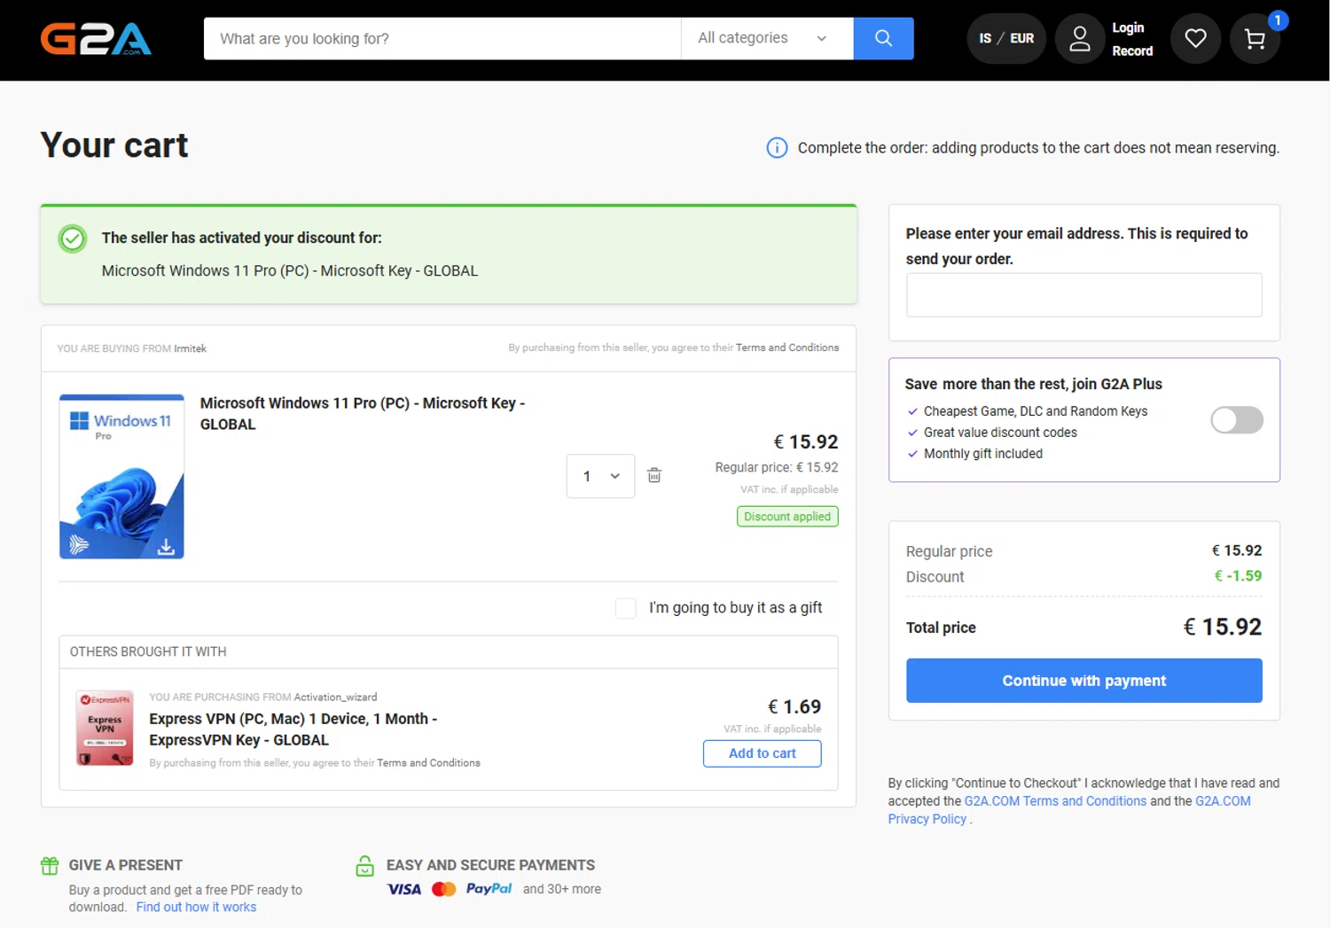Open the Find out how it works link
Screen dimensions: 1330x928
tap(196, 908)
